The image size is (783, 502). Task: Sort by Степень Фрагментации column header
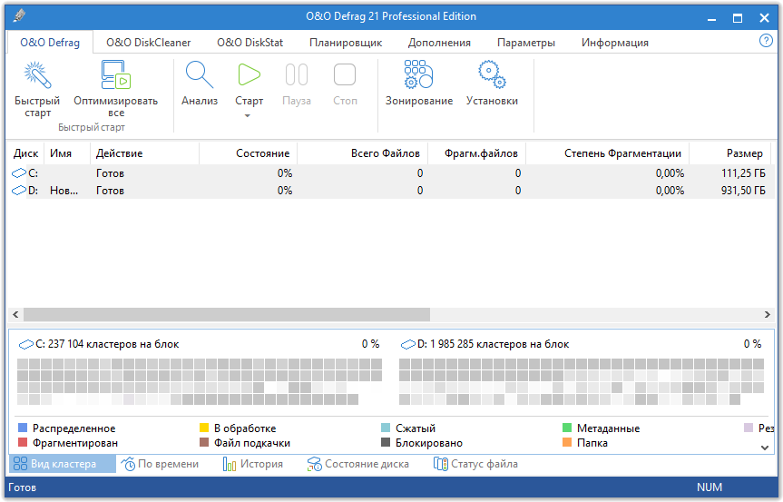click(x=608, y=153)
